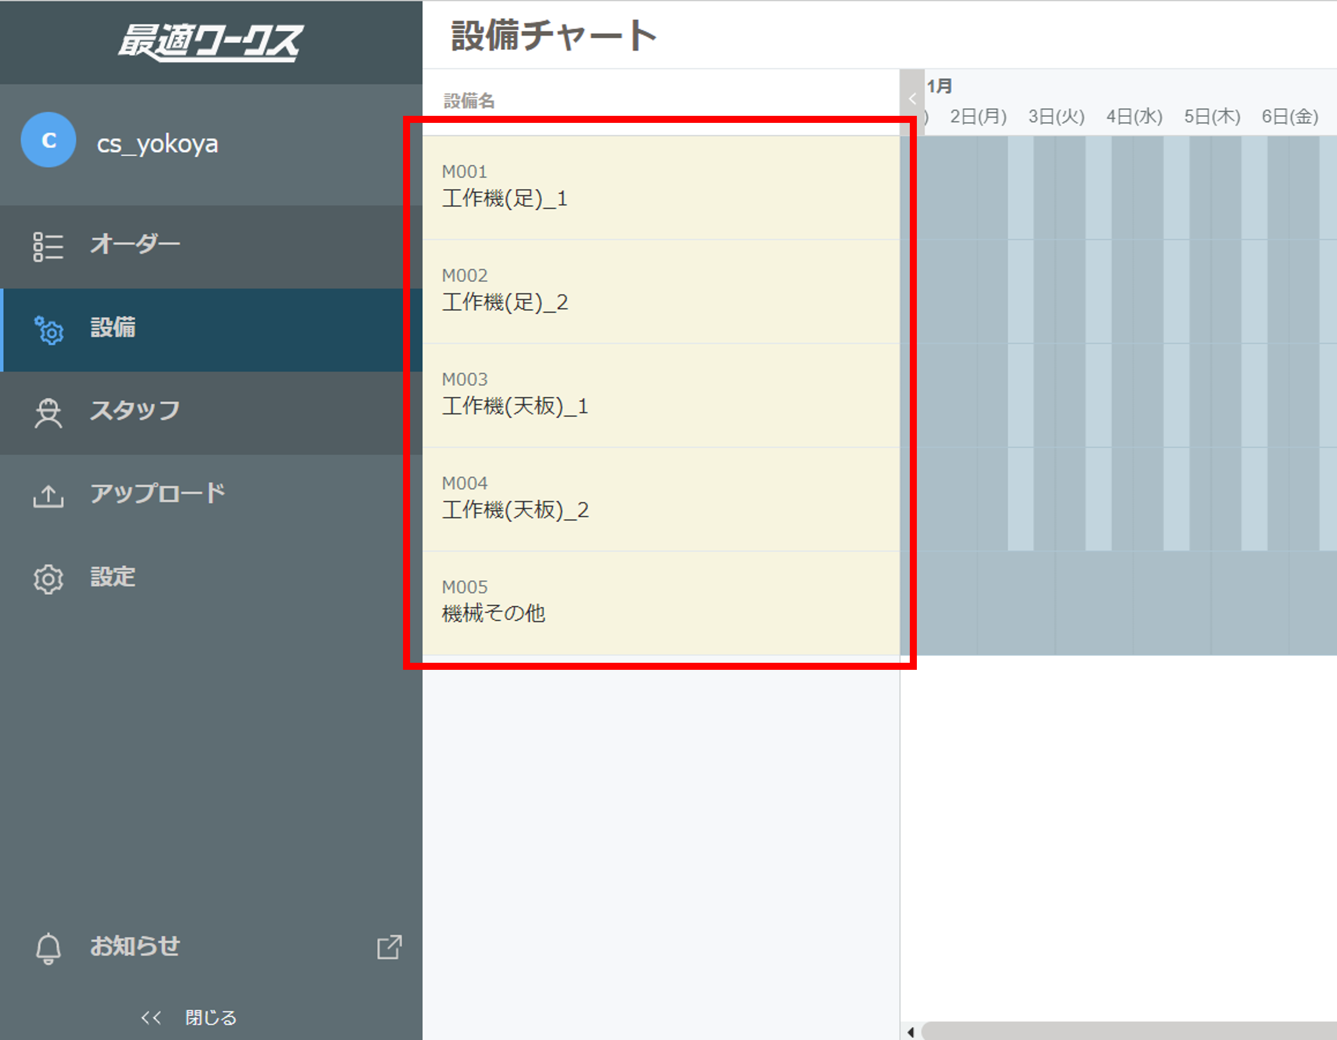Image resolution: width=1337 pixels, height=1040 pixels.
Task: Click the horizontal scrollbar left arrow
Action: (x=910, y=1032)
